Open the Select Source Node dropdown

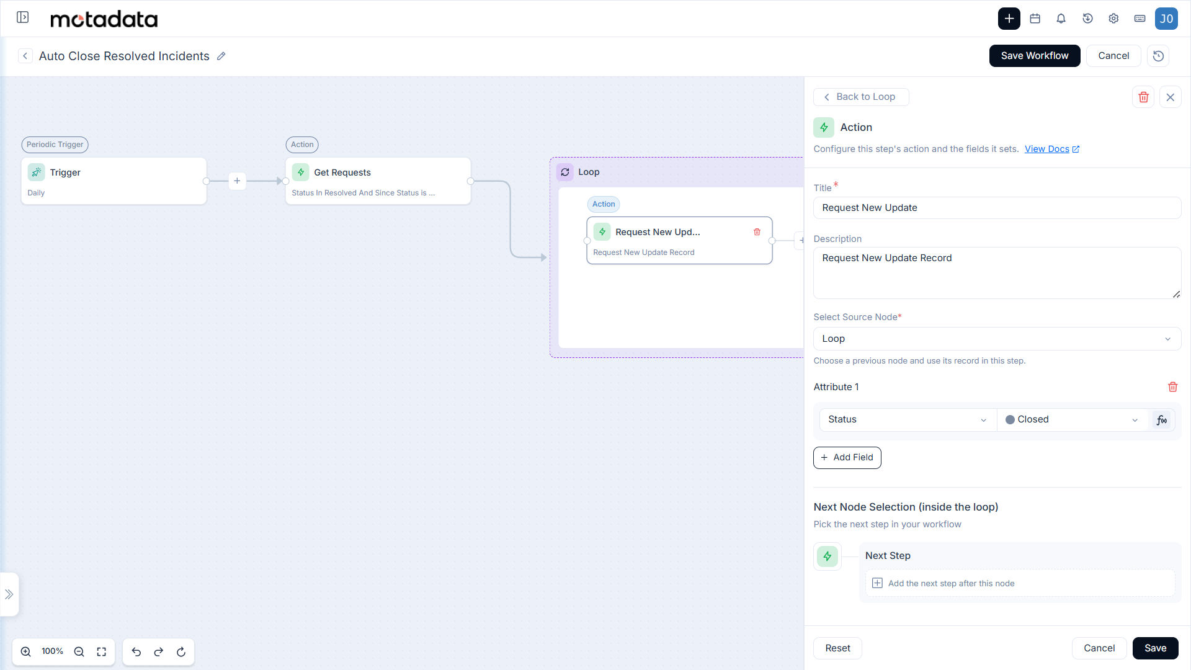[x=997, y=339]
